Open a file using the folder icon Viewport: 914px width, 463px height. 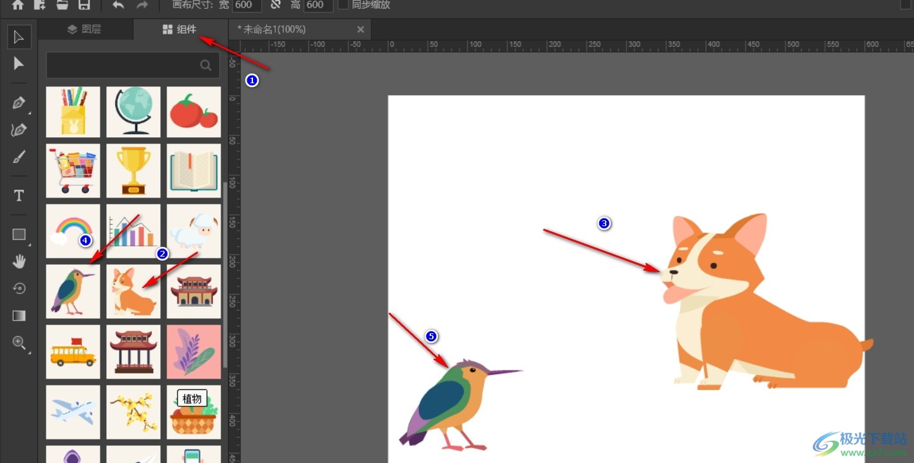pos(62,4)
